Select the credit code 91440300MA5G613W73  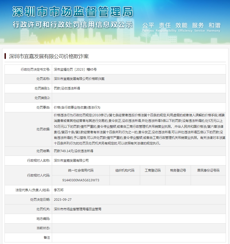point(81,180)
